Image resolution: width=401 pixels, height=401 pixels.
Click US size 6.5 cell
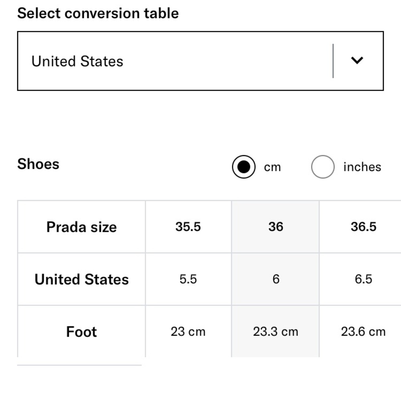(360, 279)
